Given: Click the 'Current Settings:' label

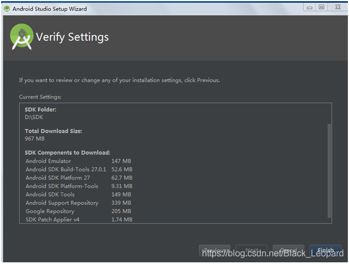Looking at the screenshot, I should tap(40, 97).
